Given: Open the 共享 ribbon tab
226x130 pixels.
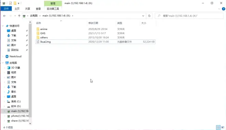Looking at the screenshot, I should (x=27, y=9).
